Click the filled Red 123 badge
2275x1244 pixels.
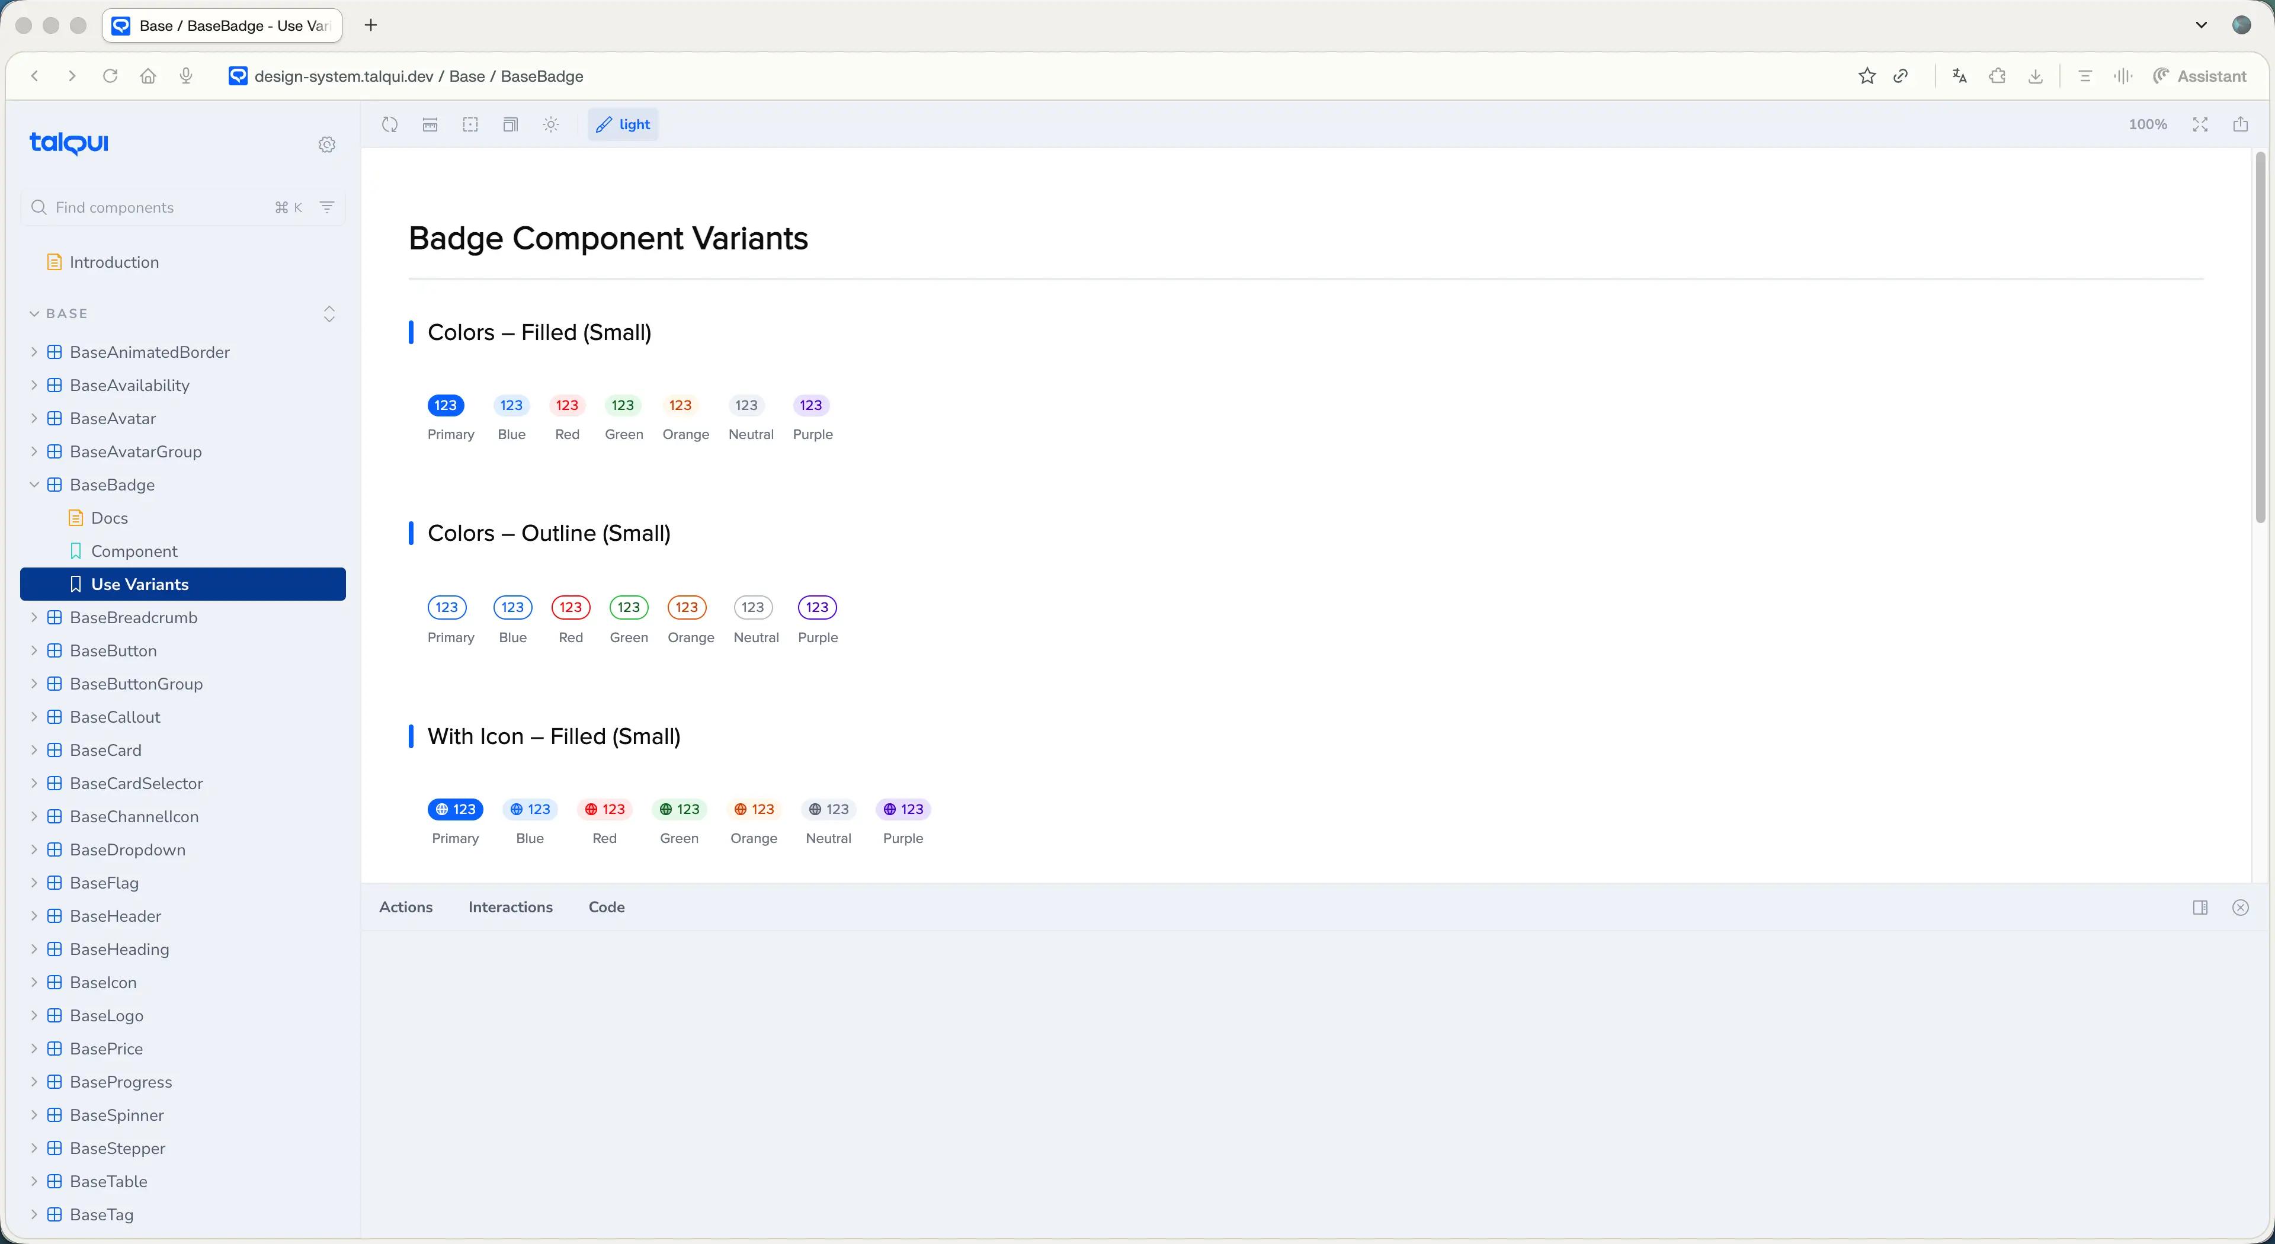567,405
